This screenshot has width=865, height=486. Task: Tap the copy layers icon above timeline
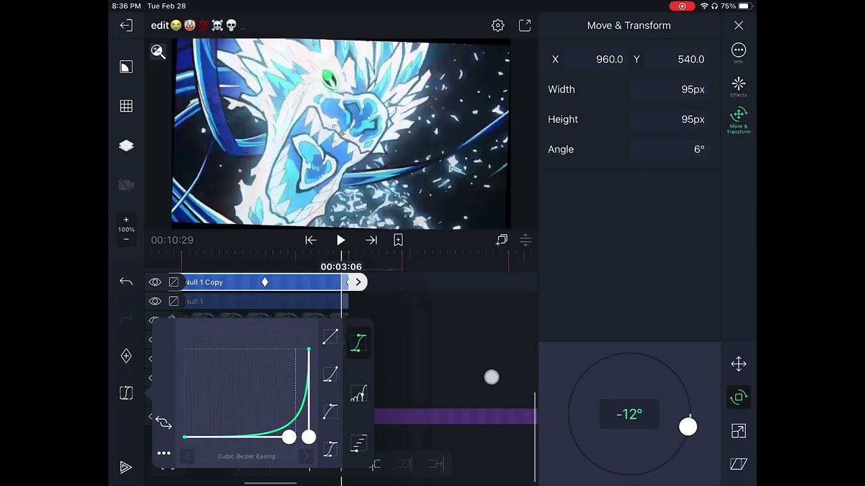click(x=501, y=240)
